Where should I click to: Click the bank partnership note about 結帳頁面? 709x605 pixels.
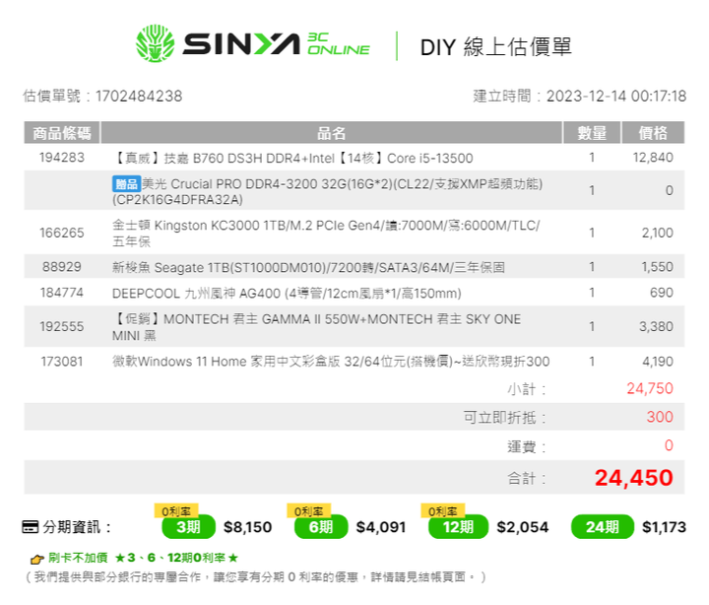(x=255, y=577)
